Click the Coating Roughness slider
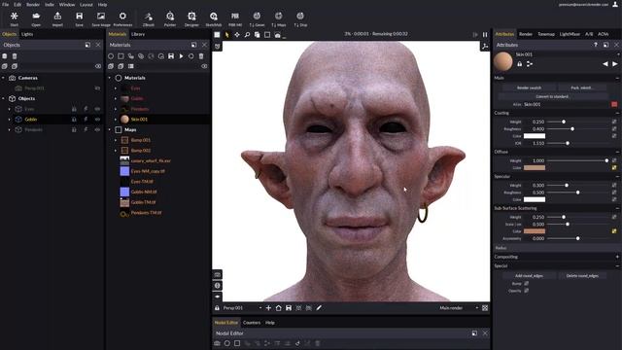This screenshot has width=622, height=350. coord(578,129)
